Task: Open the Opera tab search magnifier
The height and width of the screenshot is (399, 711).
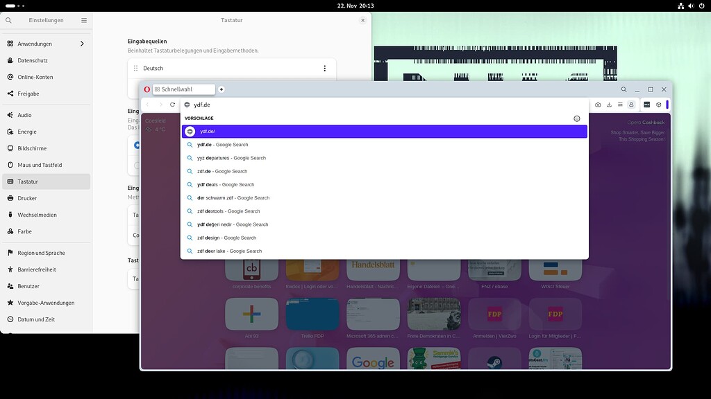Action: (624, 89)
